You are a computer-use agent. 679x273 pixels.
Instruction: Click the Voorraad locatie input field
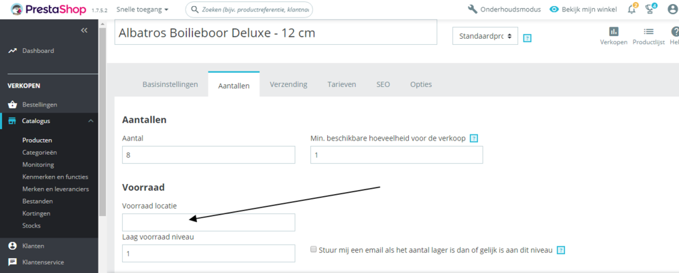point(208,222)
